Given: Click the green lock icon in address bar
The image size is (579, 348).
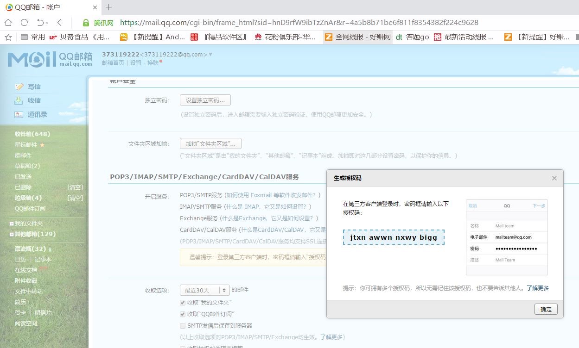Looking at the screenshot, I should tap(86, 22).
